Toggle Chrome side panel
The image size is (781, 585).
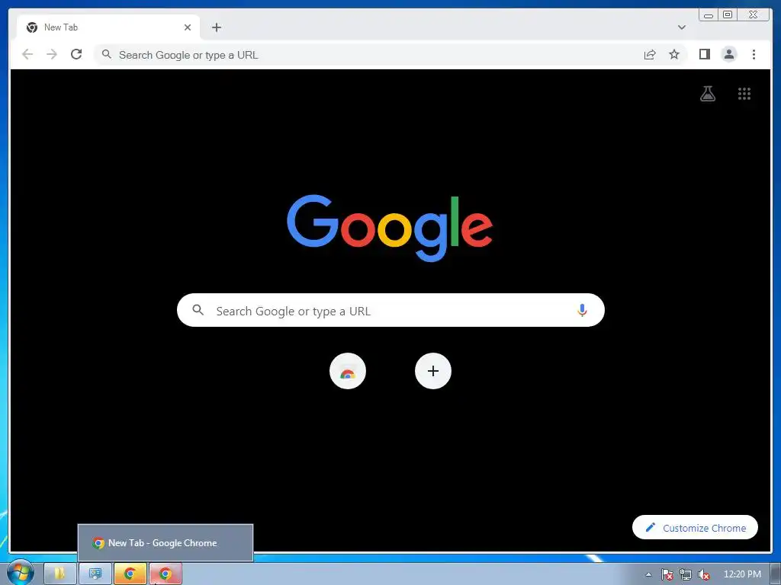pyautogui.click(x=704, y=54)
